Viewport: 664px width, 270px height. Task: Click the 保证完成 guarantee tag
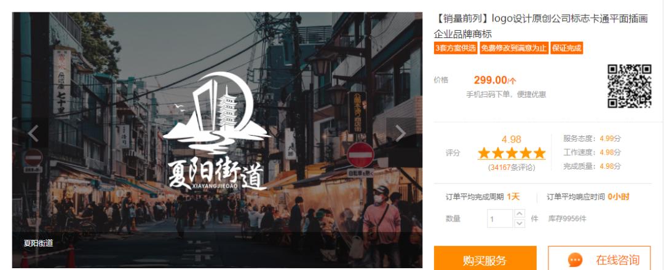click(567, 48)
